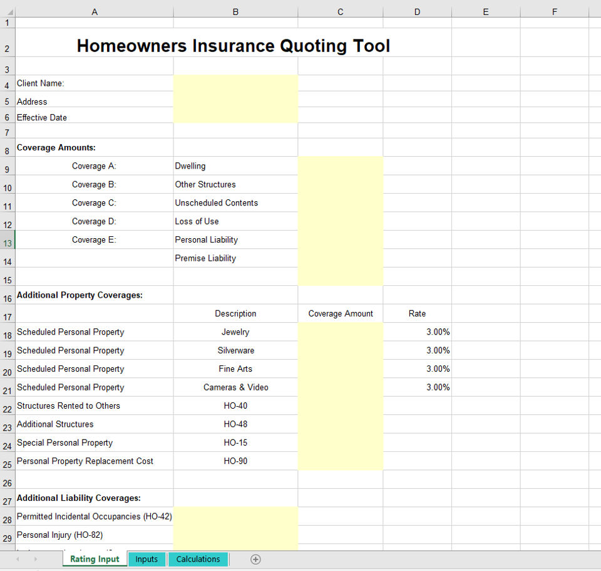Click the Fine Arts rate cell
Image resolution: width=601 pixels, height=571 pixels.
[417, 369]
